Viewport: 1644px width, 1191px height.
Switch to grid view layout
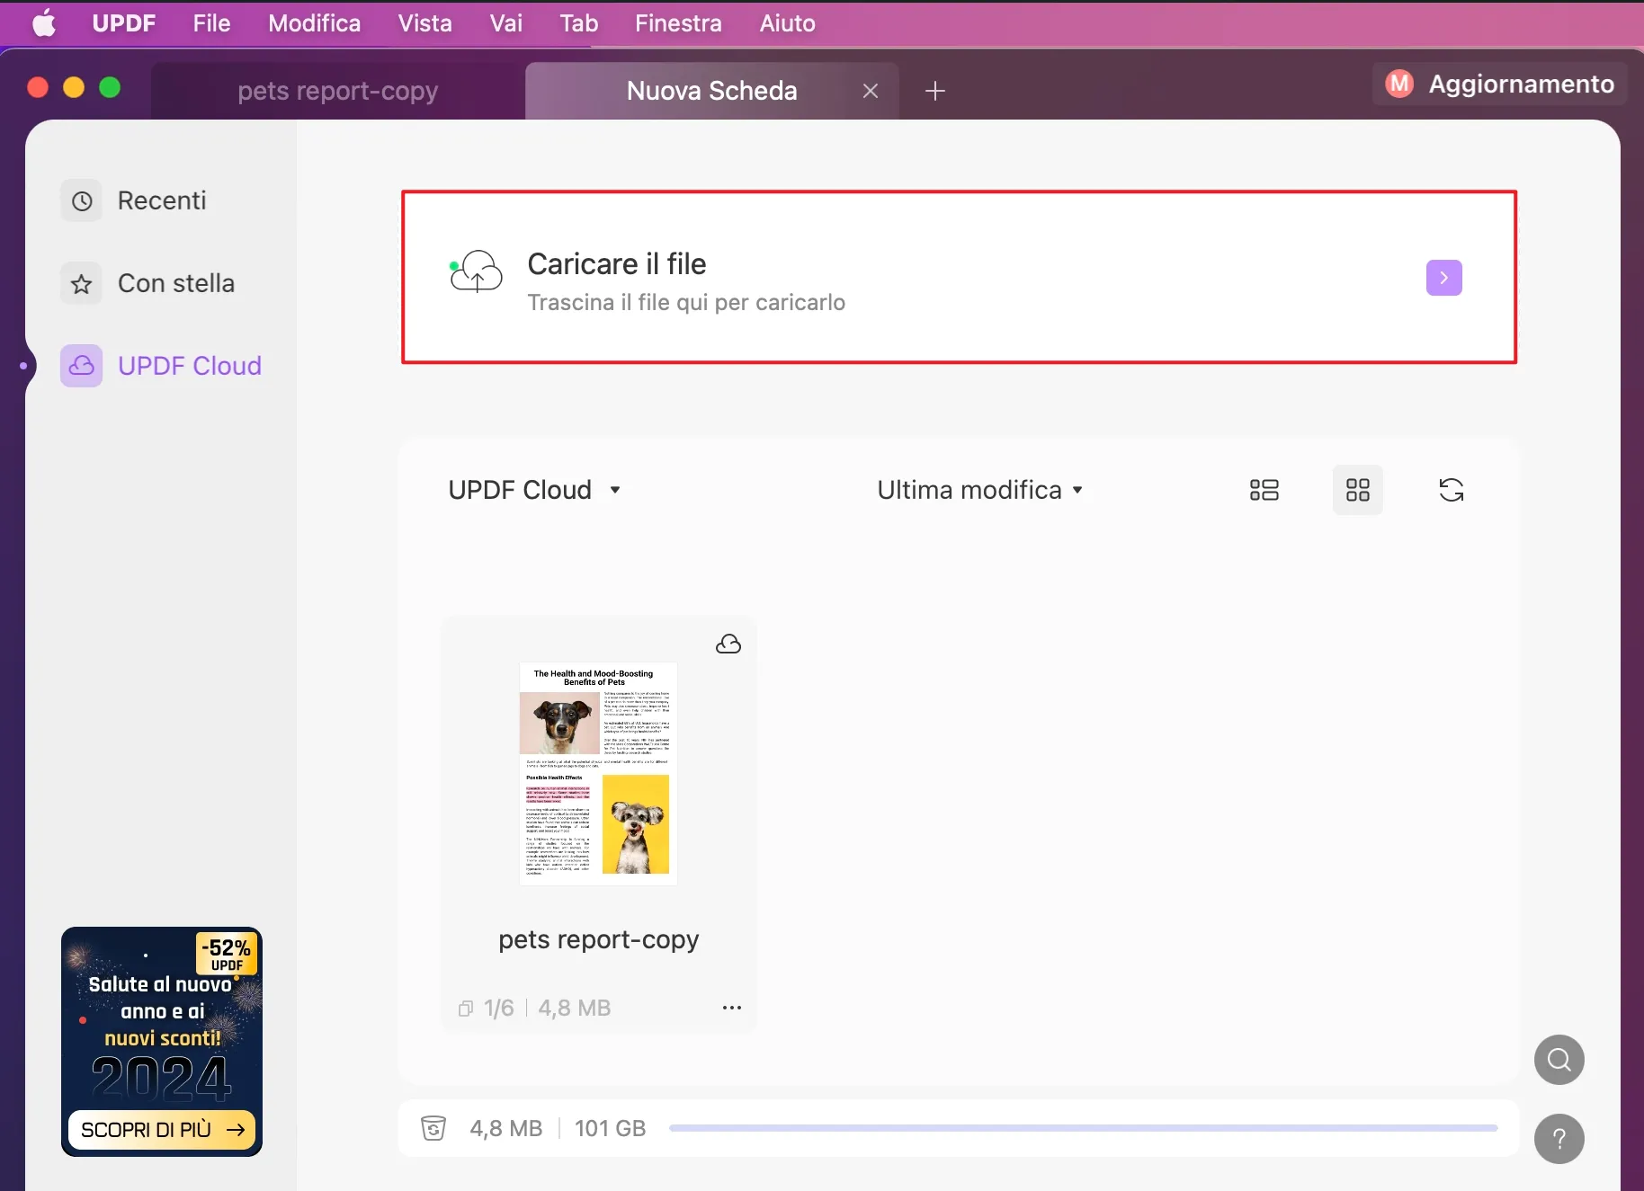(x=1357, y=490)
